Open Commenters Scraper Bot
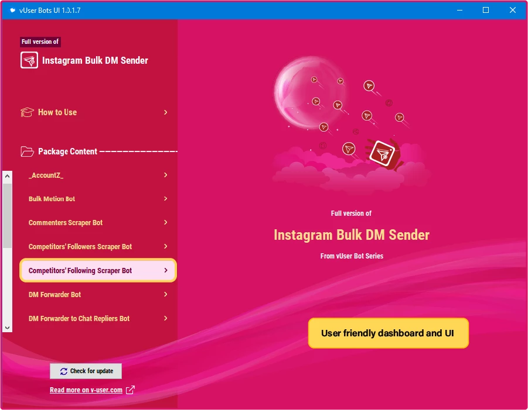 coord(98,222)
